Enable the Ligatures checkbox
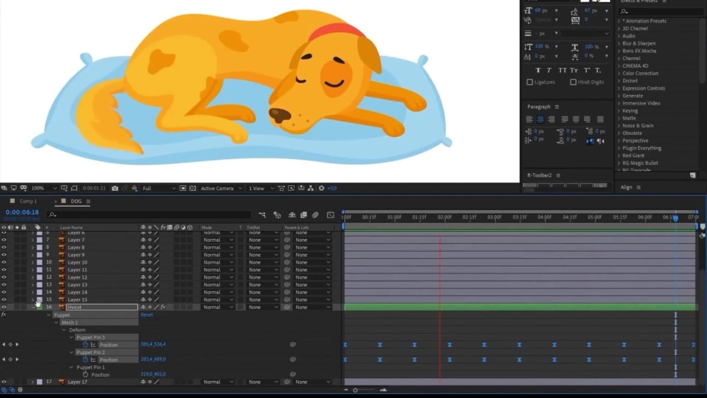The image size is (707, 398). pyautogui.click(x=530, y=82)
